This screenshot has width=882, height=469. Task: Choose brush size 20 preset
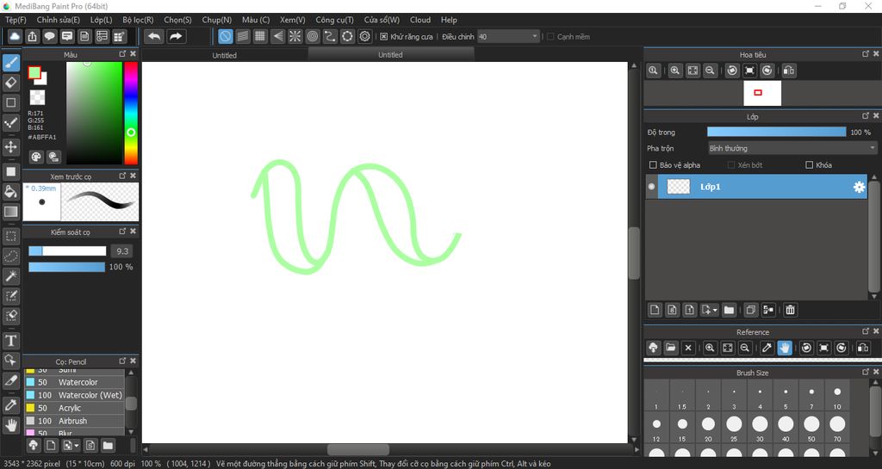pos(708,428)
